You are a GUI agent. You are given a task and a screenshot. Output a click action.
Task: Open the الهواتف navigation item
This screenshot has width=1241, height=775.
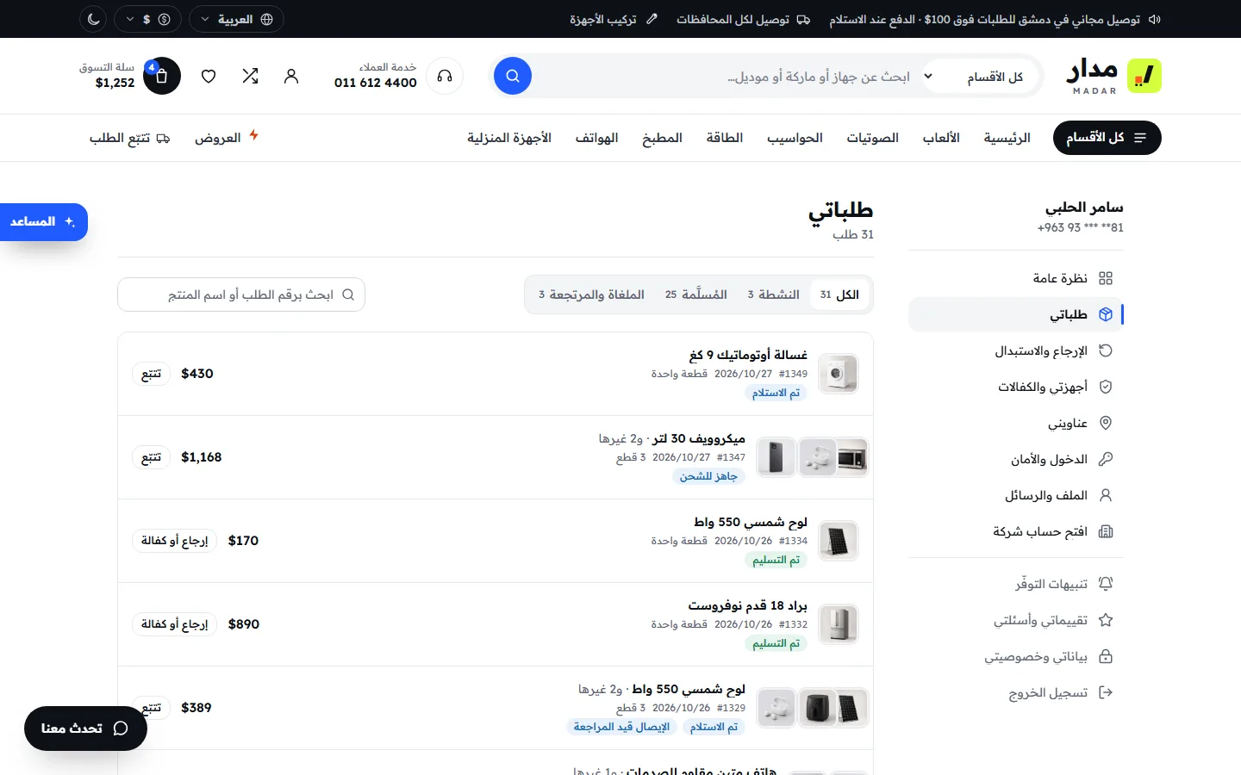(x=596, y=138)
